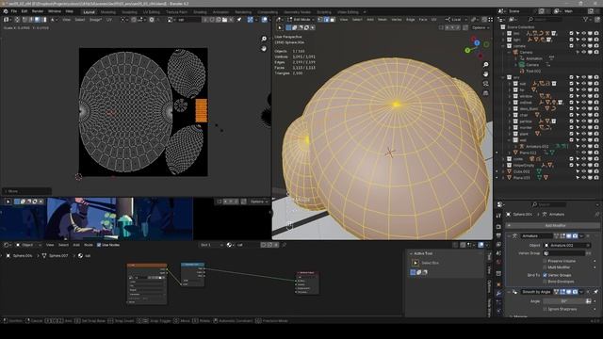
Task: Switch to the UV Editing workspace tab
Action: point(151,12)
